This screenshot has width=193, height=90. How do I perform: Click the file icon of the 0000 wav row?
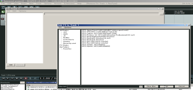[29, 87]
